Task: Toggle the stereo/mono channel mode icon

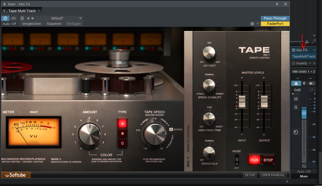Action: (x=311, y=83)
